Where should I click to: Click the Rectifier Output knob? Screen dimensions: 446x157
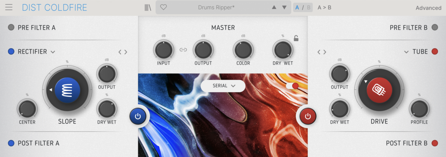(107, 74)
